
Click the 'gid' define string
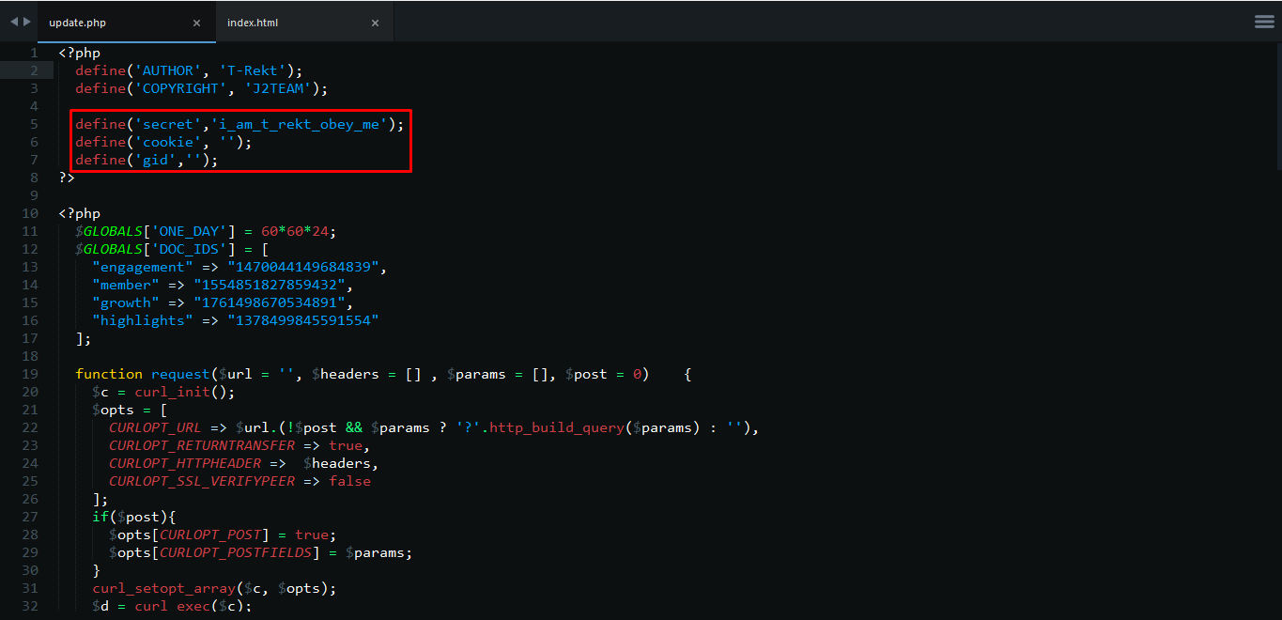coord(156,161)
